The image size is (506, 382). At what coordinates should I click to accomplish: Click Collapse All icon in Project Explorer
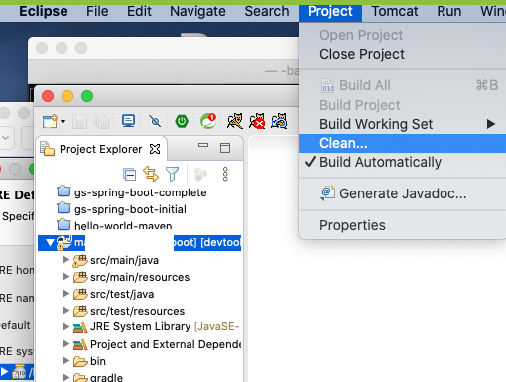coord(129,174)
